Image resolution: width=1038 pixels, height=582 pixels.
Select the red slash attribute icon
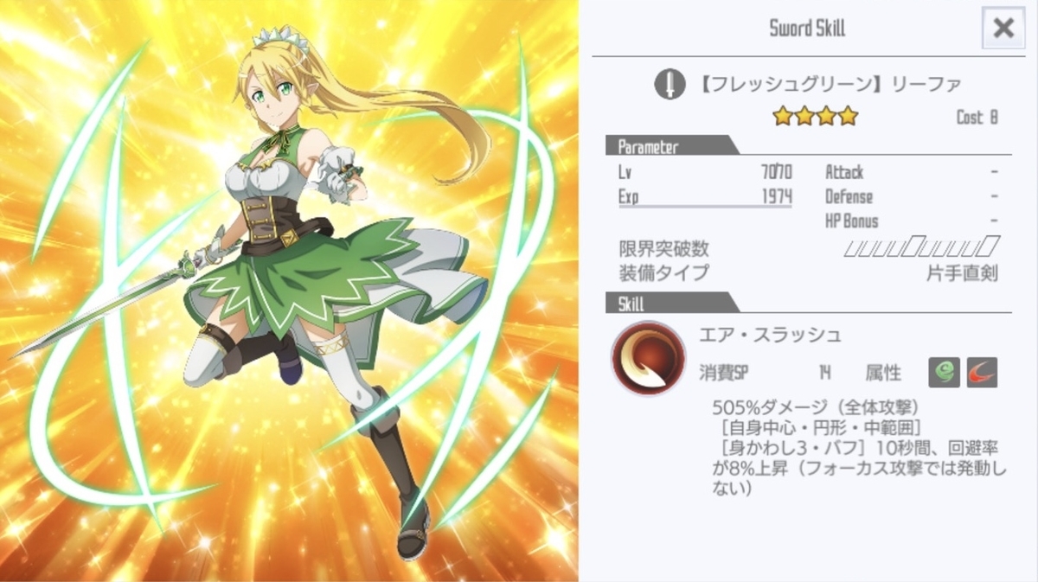(982, 373)
